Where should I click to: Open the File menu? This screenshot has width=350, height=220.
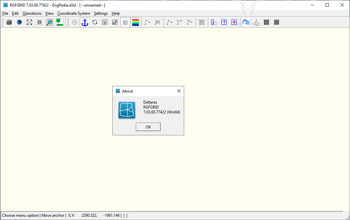5,13
